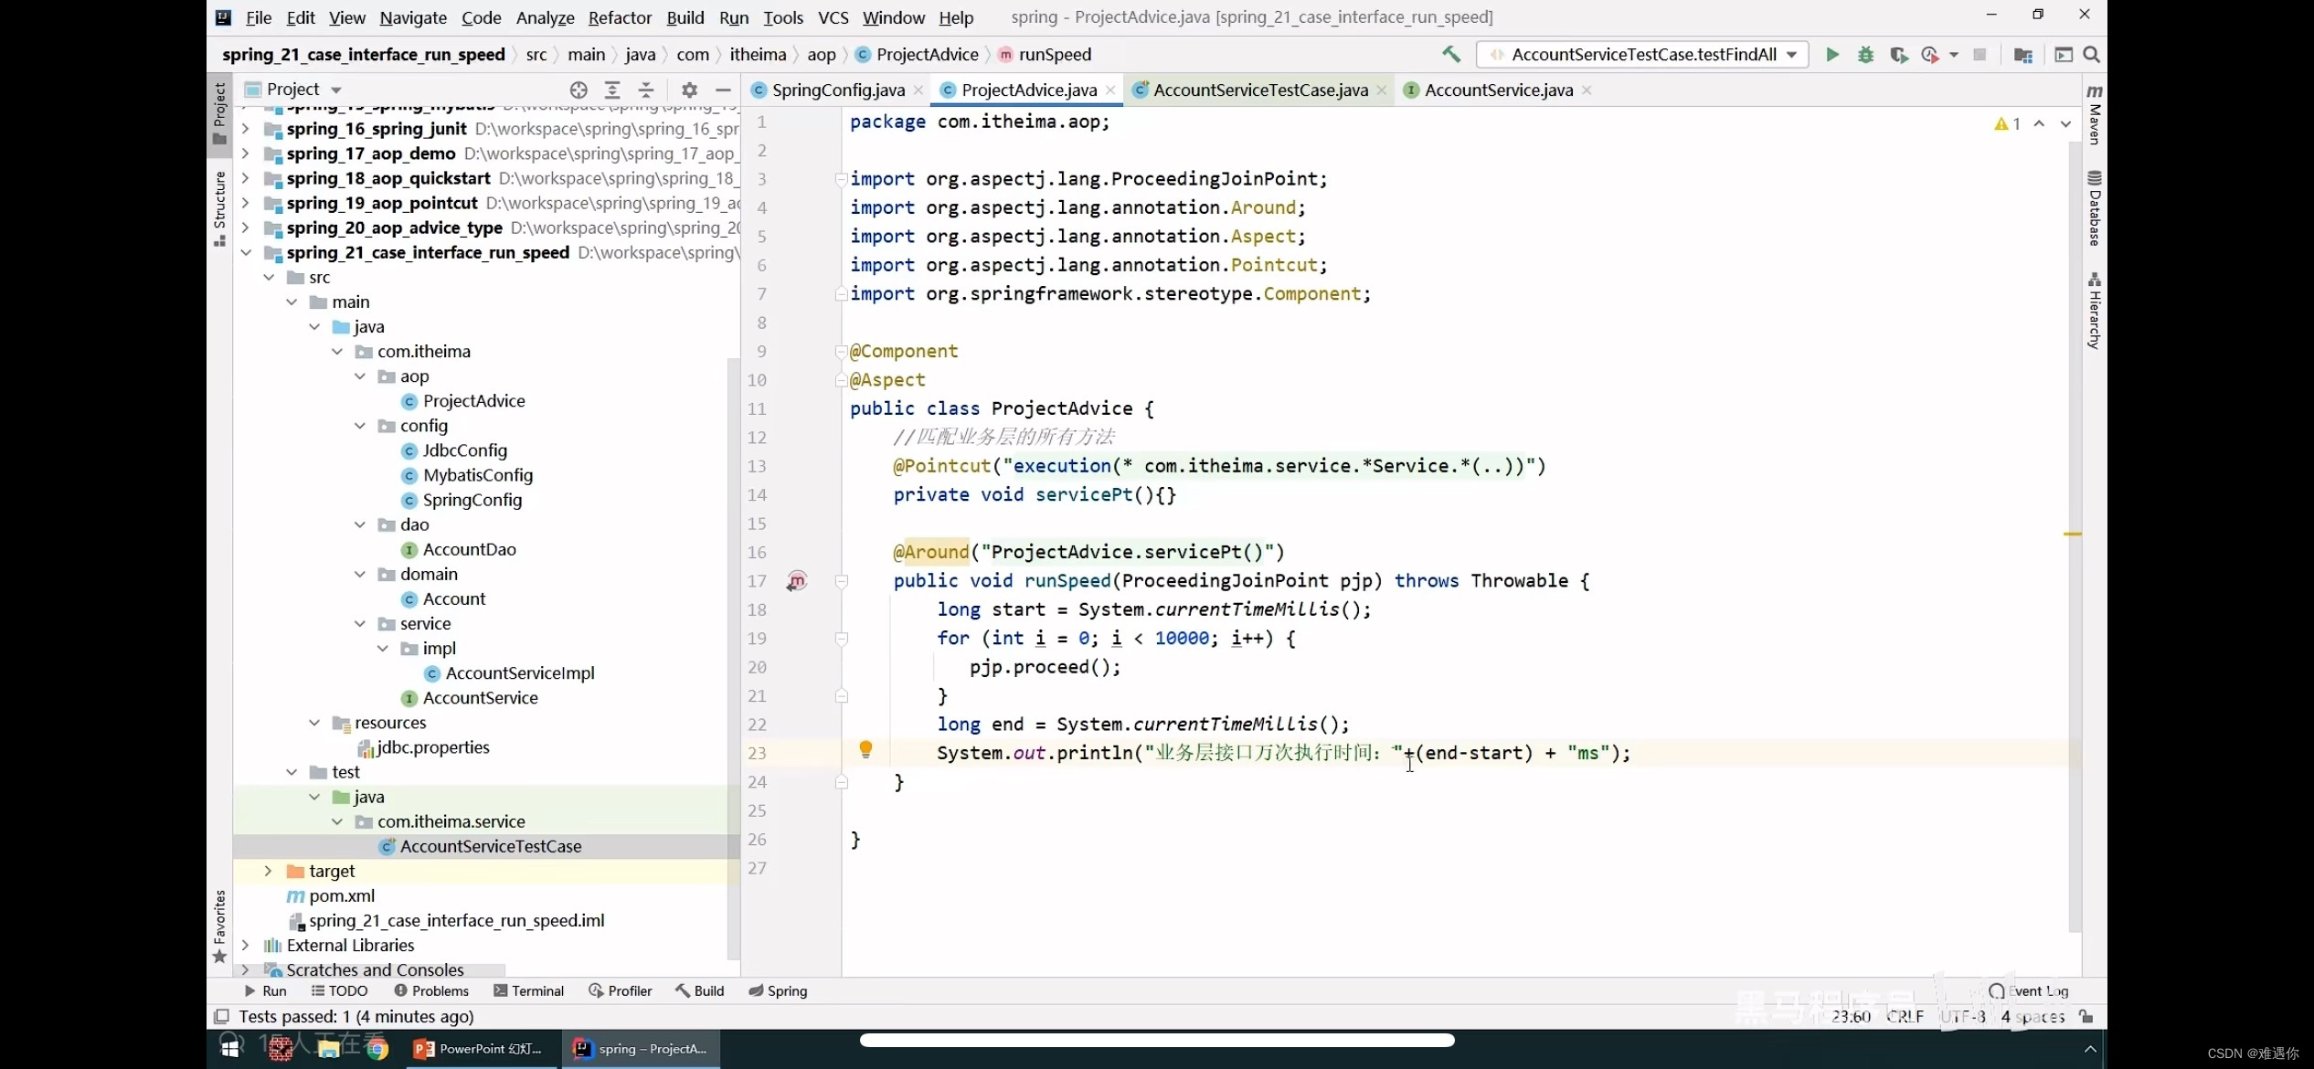Collapse the aop package folder
Viewport: 2314px width, 1069px height.
pos(360,376)
